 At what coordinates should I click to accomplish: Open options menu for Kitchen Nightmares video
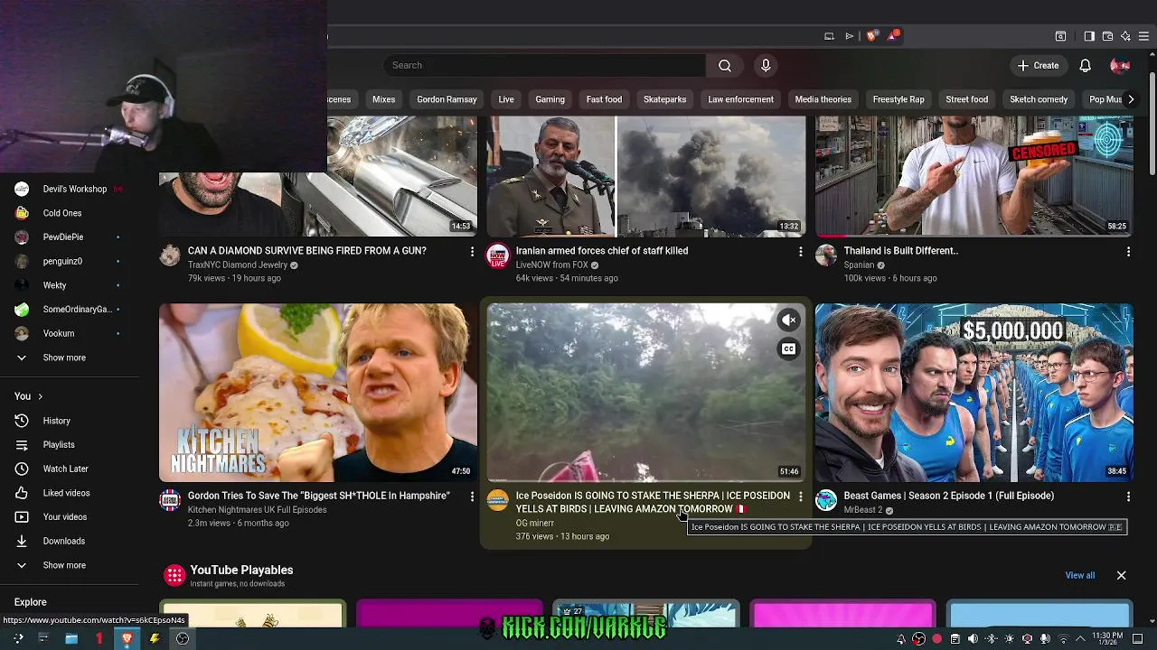472,497
